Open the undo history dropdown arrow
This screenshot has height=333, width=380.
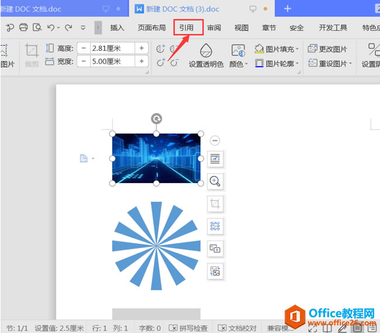(x=58, y=28)
